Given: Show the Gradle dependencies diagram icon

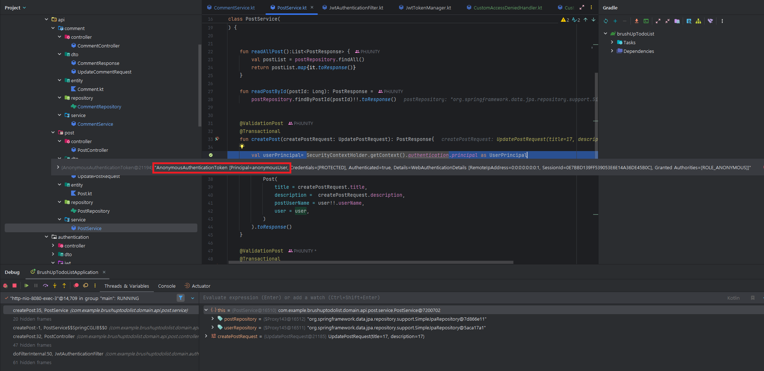Looking at the screenshot, I should click(x=698, y=21).
